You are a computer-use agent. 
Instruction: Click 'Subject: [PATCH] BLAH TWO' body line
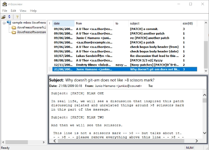tap(78, 117)
